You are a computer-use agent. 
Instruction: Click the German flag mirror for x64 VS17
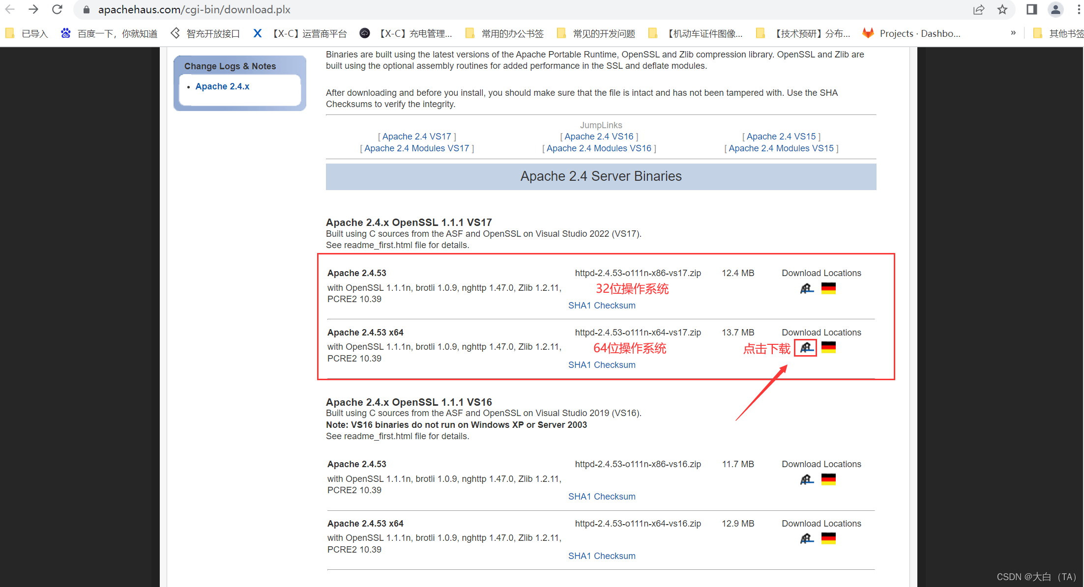tap(828, 348)
